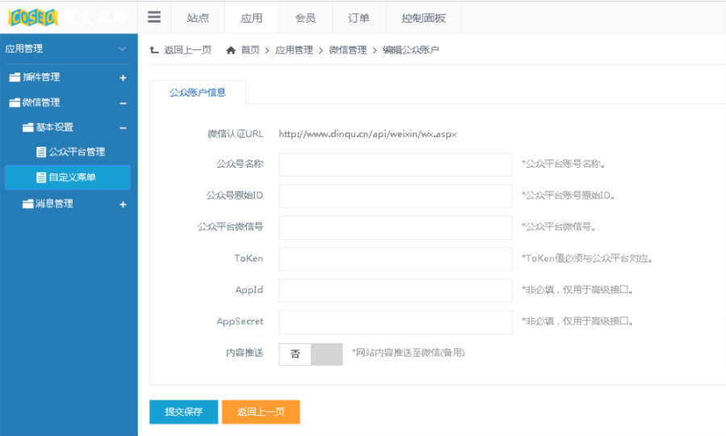Click the folder icon beside 消息管理

pos(28,203)
